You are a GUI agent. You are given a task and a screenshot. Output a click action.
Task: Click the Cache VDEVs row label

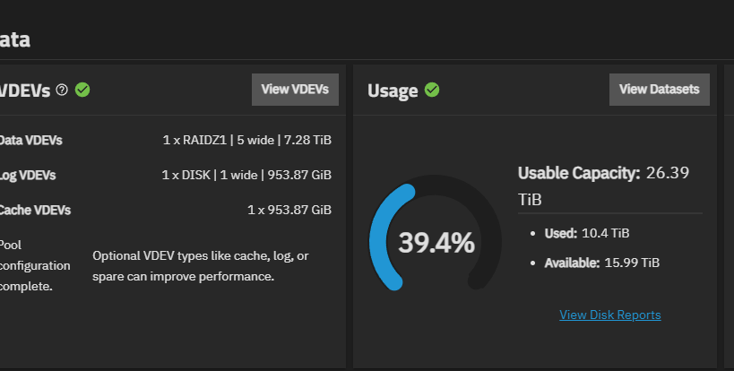click(x=35, y=211)
